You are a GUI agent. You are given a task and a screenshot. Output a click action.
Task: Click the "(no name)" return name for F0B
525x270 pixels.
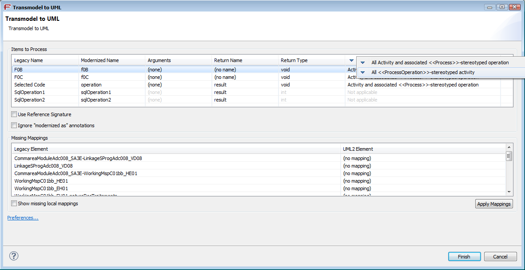245,70
